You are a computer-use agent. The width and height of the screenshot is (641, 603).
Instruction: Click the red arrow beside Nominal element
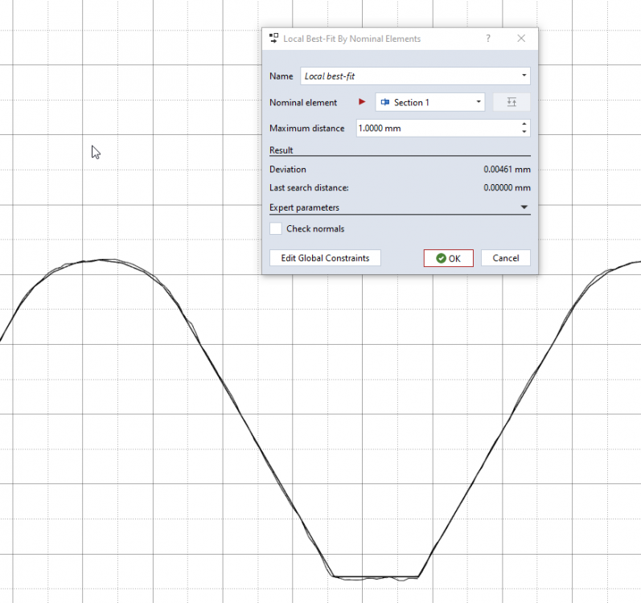[x=362, y=102]
